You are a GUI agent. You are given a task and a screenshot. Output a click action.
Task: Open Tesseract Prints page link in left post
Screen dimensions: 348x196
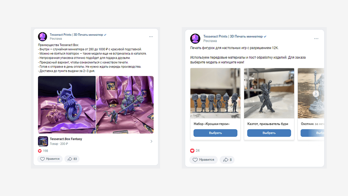point(76,35)
